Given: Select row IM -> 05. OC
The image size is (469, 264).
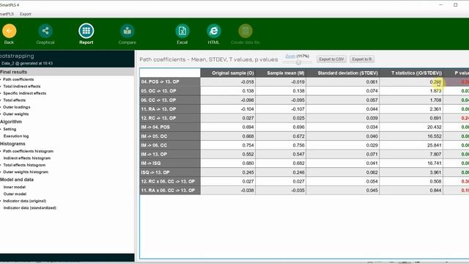Looking at the screenshot, I should [x=170, y=136].
